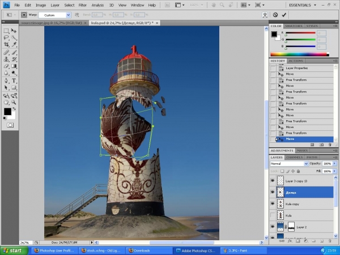The height and width of the screenshot is (255, 340).
Task: Select the Gradient tool
Action: (x=14, y=66)
